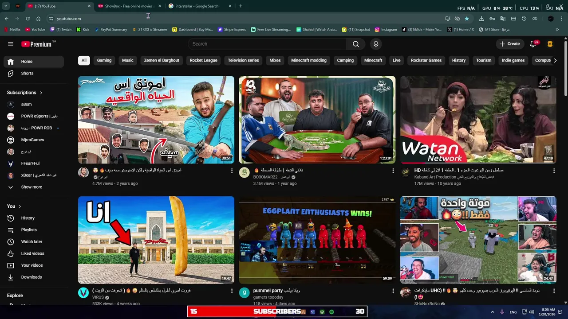The width and height of the screenshot is (568, 319).
Task: Select the Rockstar Games chip
Action: [x=426, y=60]
